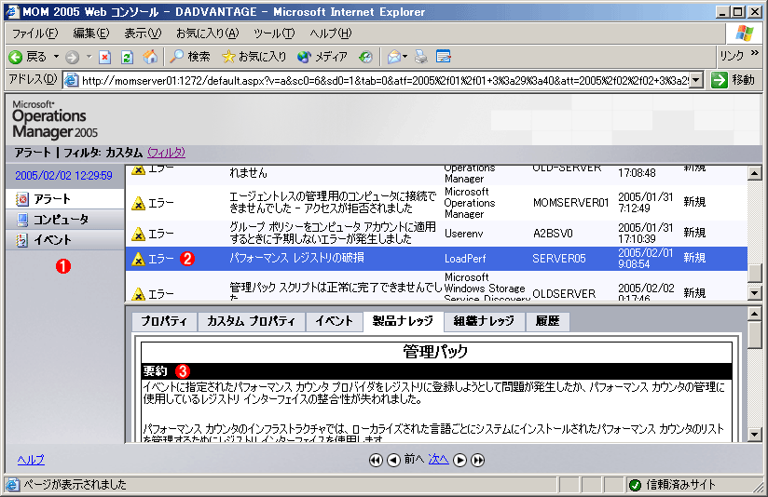Open the ヘルプ(H) menu
The width and height of the screenshot is (768, 497).
[x=331, y=34]
